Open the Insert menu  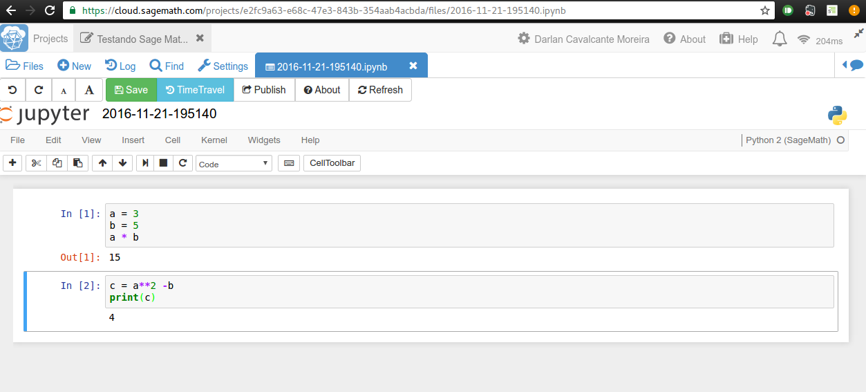(x=133, y=140)
